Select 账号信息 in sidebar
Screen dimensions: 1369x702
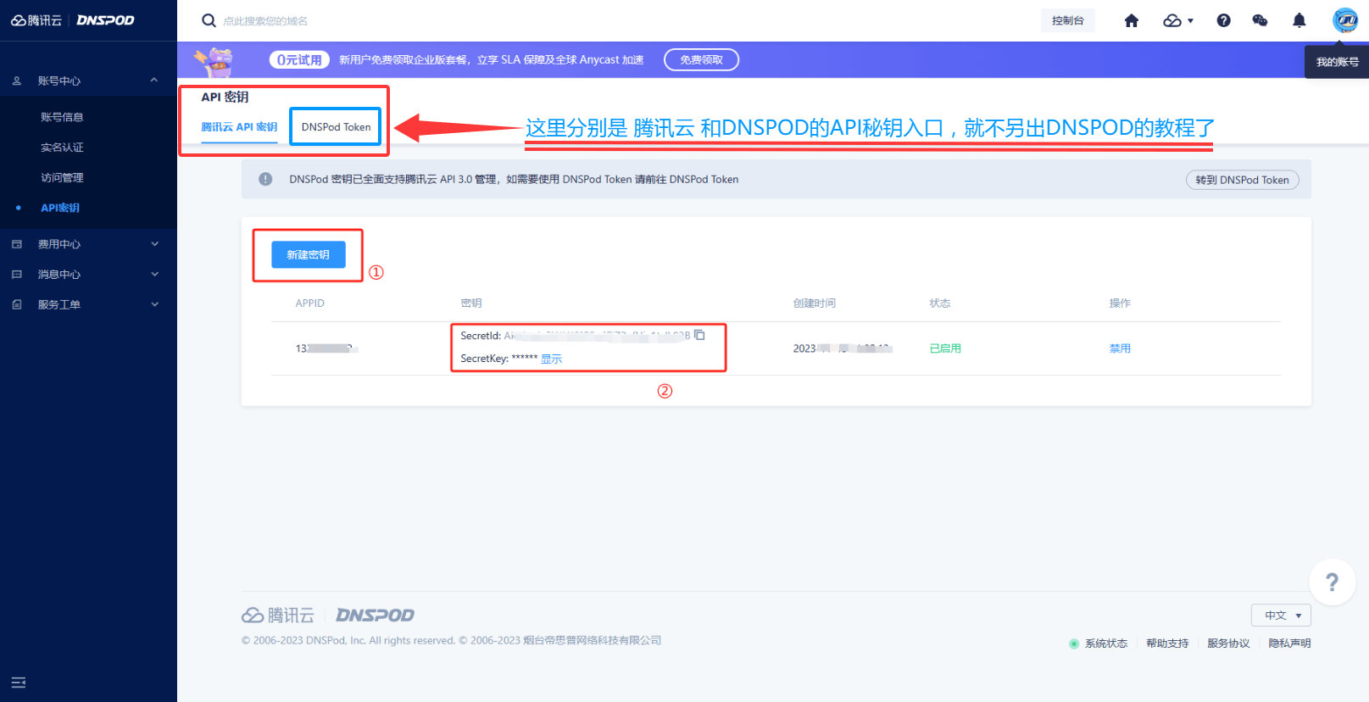click(x=62, y=117)
